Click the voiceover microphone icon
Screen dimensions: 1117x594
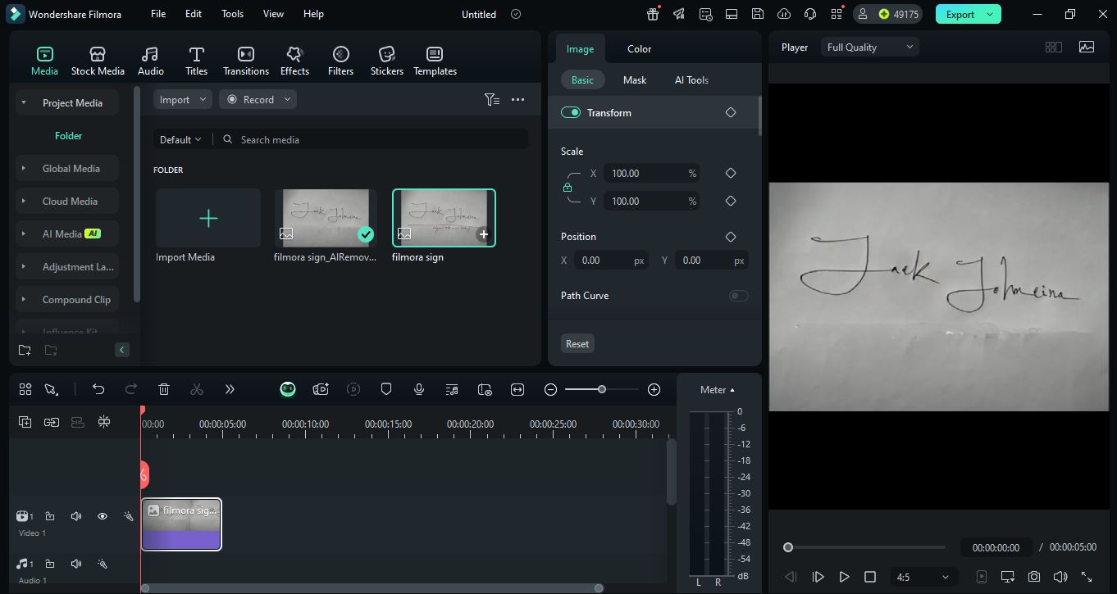(x=419, y=389)
